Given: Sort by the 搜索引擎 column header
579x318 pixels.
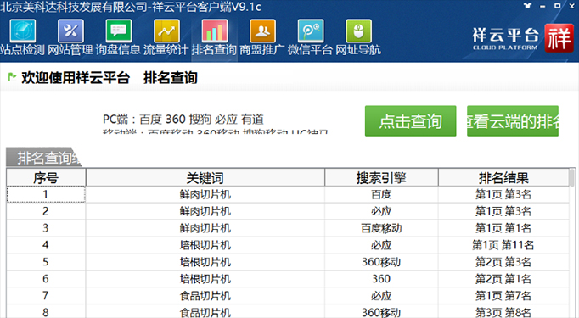Looking at the screenshot, I should (x=381, y=178).
